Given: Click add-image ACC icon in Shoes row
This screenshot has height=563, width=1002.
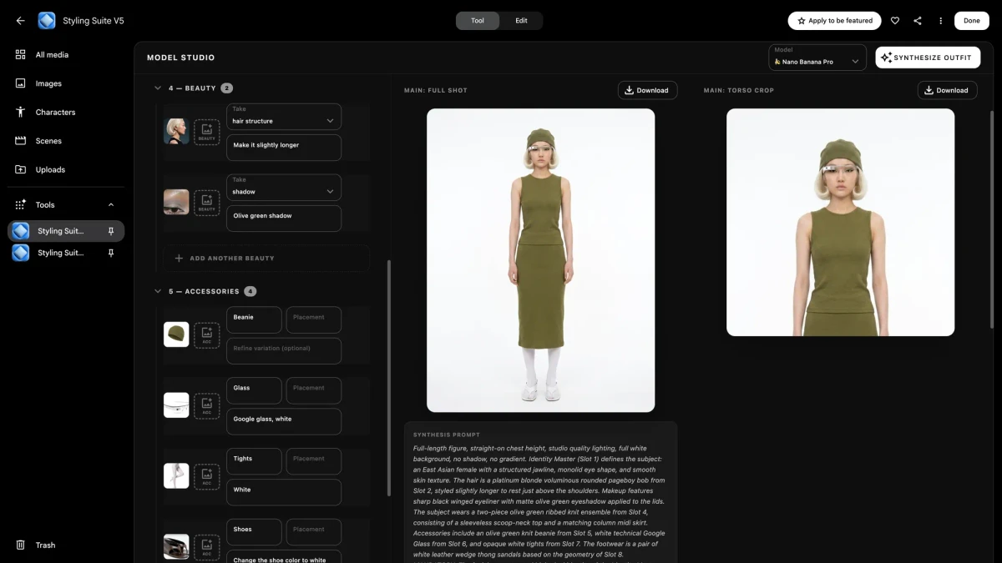Looking at the screenshot, I should (207, 547).
